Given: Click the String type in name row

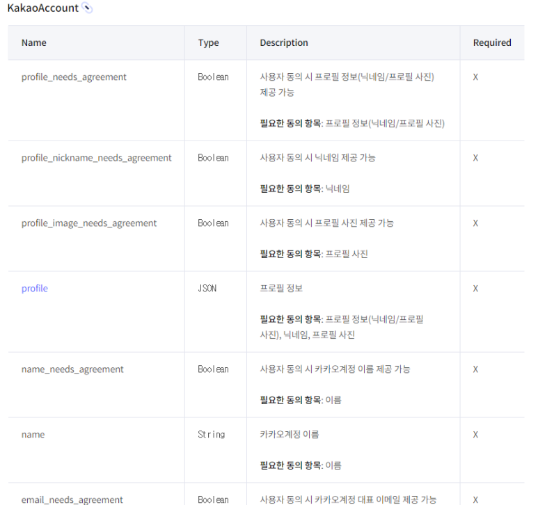Looking at the screenshot, I should [x=212, y=435].
